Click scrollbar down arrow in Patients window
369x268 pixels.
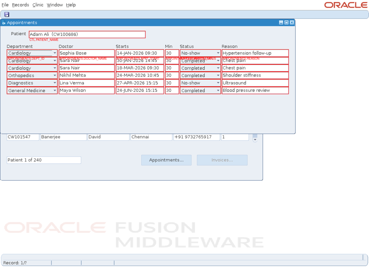click(x=255, y=140)
